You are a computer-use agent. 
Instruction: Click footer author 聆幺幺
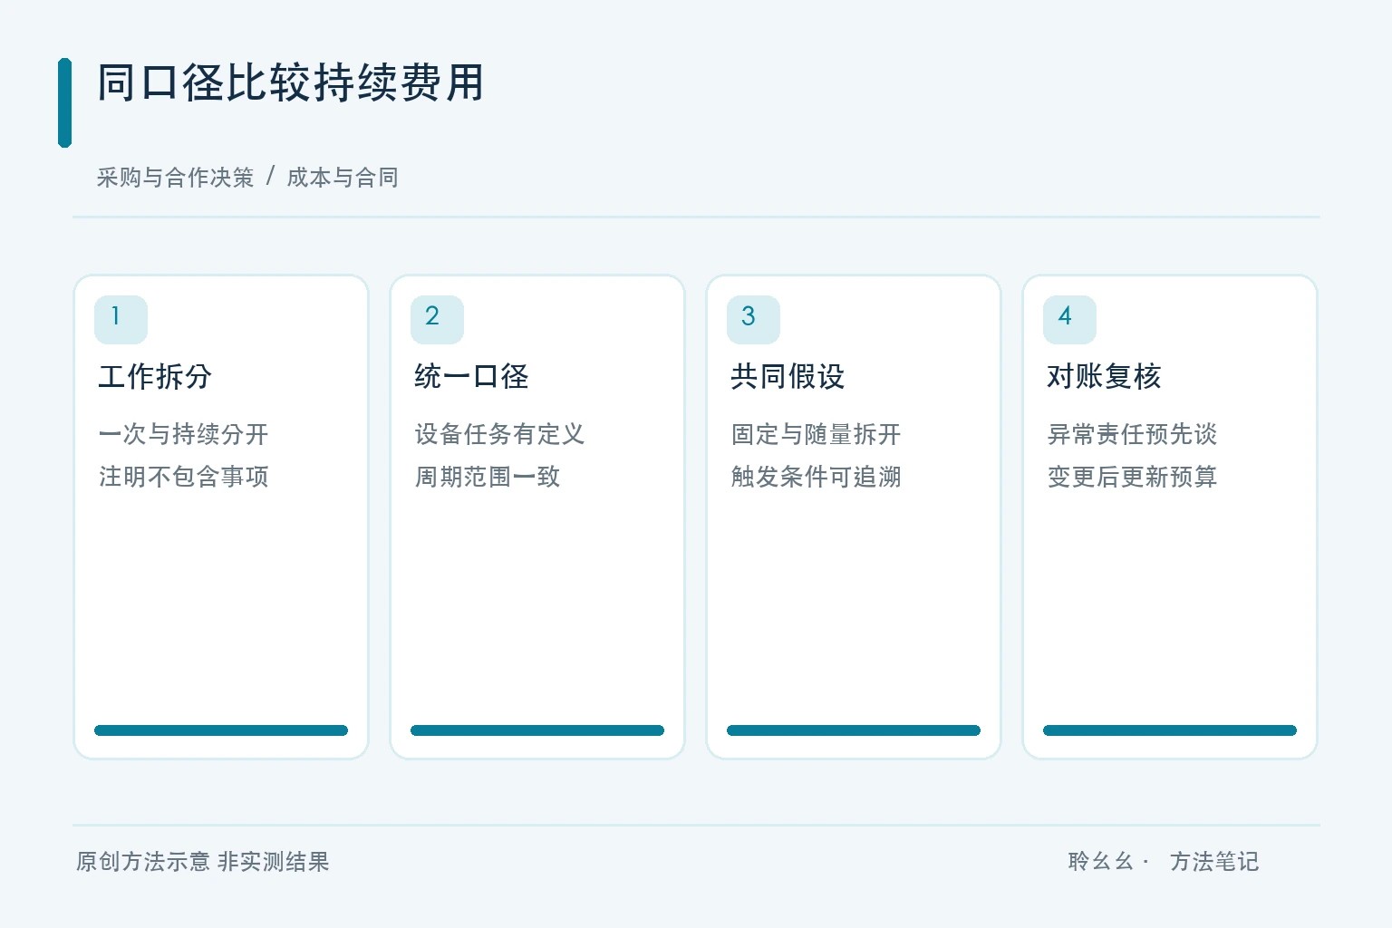pos(1100,862)
